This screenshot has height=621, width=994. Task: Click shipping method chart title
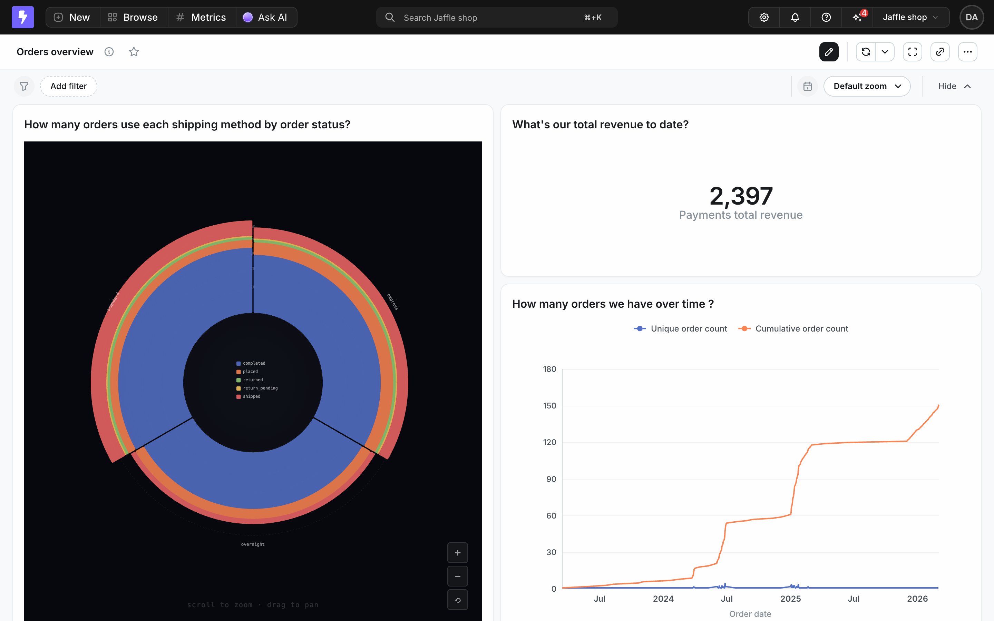187,125
